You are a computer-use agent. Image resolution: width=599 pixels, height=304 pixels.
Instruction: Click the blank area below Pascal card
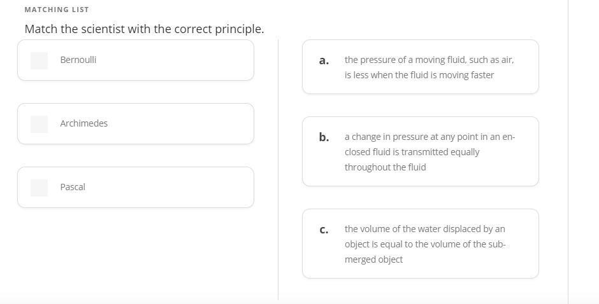[135, 254]
